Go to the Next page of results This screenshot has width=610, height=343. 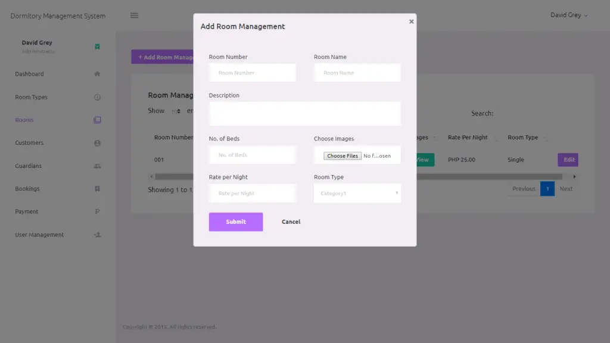[x=566, y=188]
